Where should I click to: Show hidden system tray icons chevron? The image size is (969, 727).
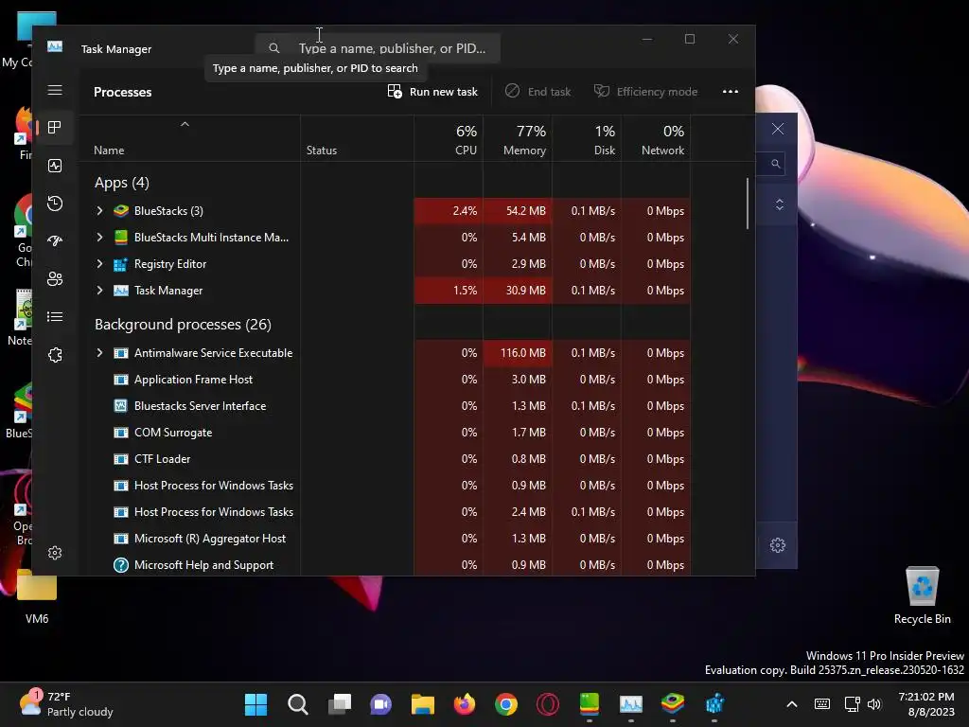point(792,704)
